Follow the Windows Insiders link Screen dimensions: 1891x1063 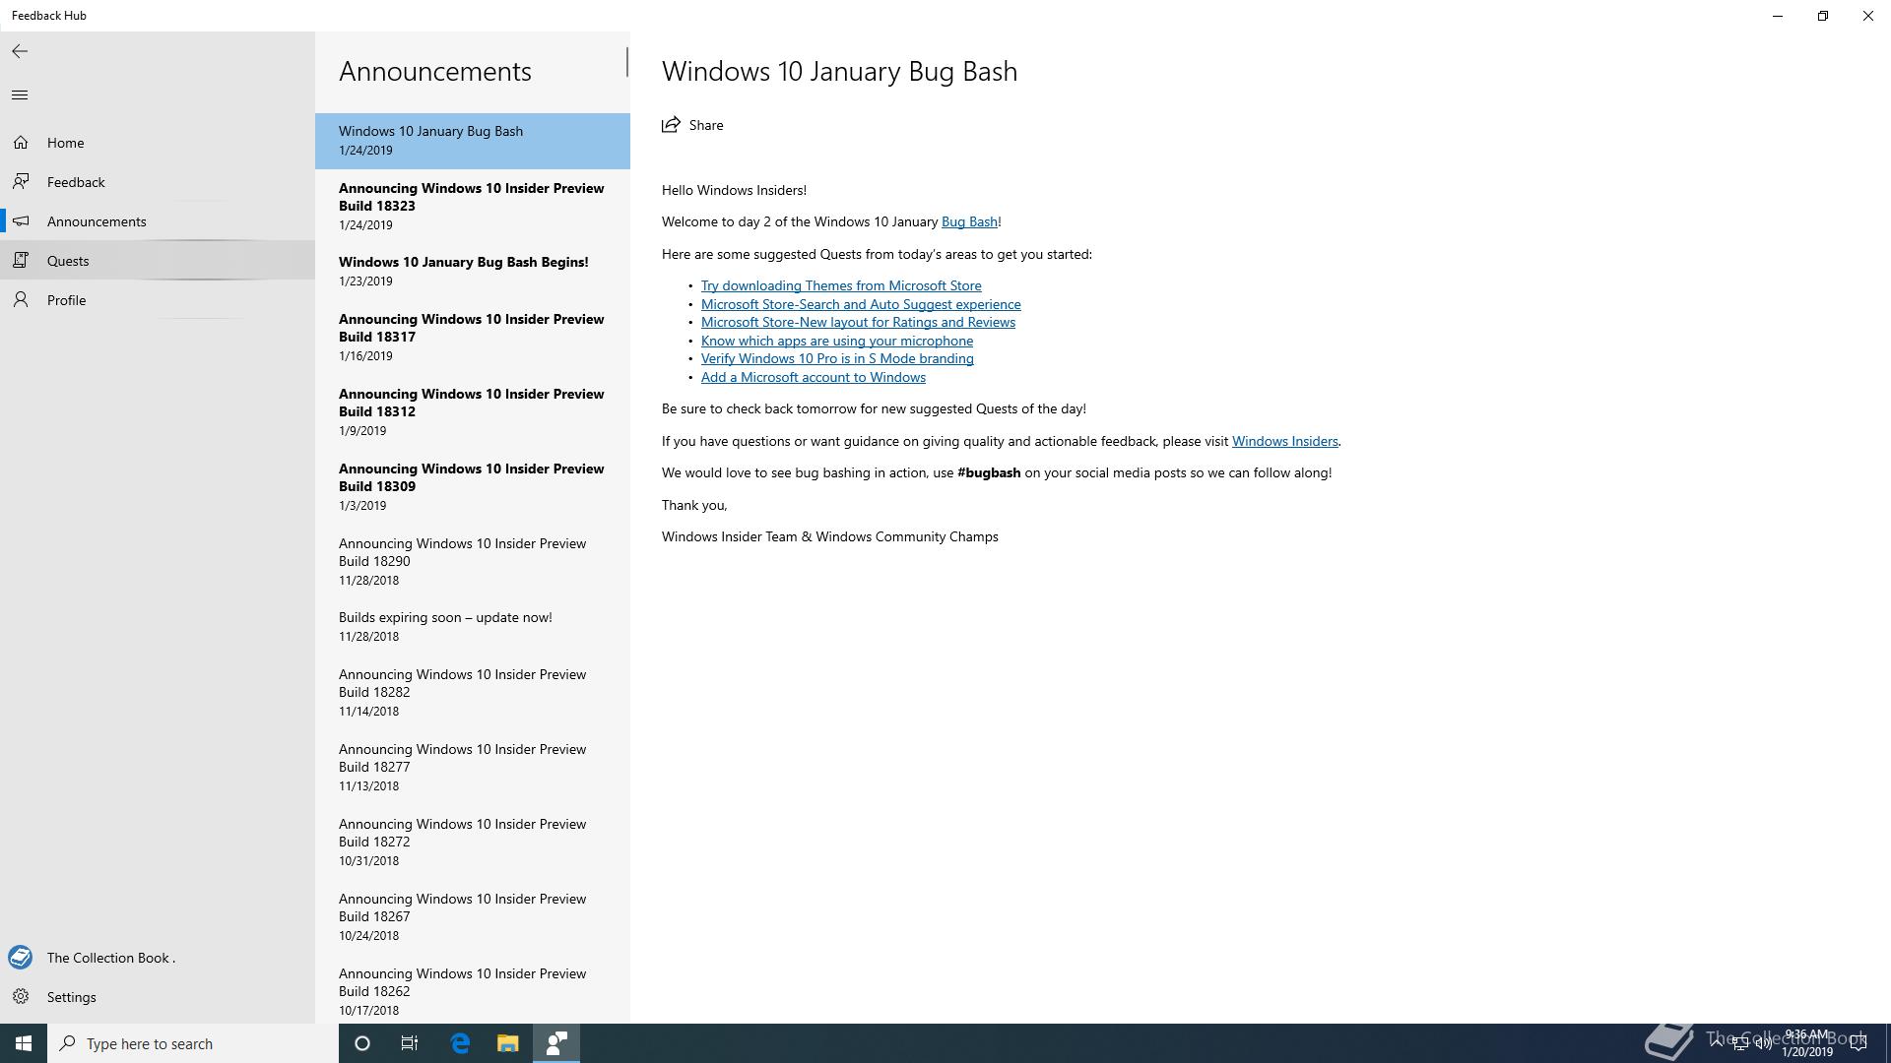point(1284,441)
